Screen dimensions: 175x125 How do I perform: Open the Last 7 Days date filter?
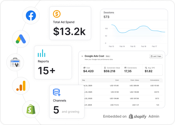click(156, 56)
